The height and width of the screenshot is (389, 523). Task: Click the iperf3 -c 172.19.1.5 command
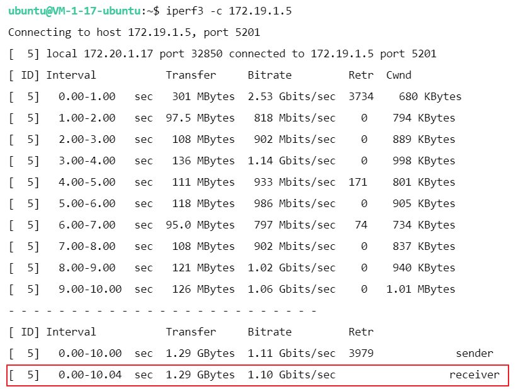229,11
